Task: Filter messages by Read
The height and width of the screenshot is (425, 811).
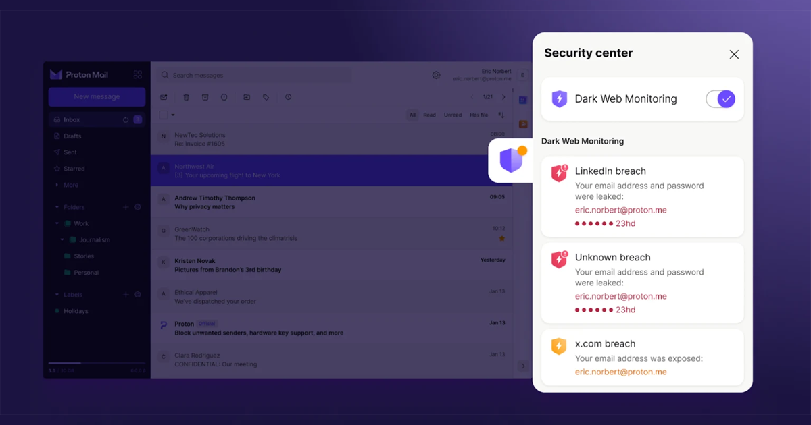Action: [x=430, y=115]
